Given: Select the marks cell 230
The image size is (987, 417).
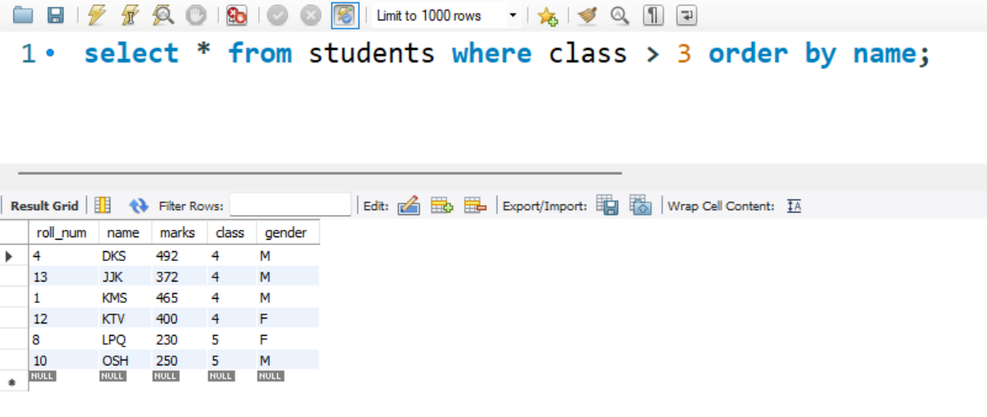Looking at the screenshot, I should coord(179,340).
